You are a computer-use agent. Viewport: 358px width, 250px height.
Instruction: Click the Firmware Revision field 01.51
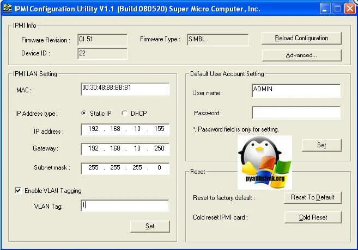click(x=102, y=40)
